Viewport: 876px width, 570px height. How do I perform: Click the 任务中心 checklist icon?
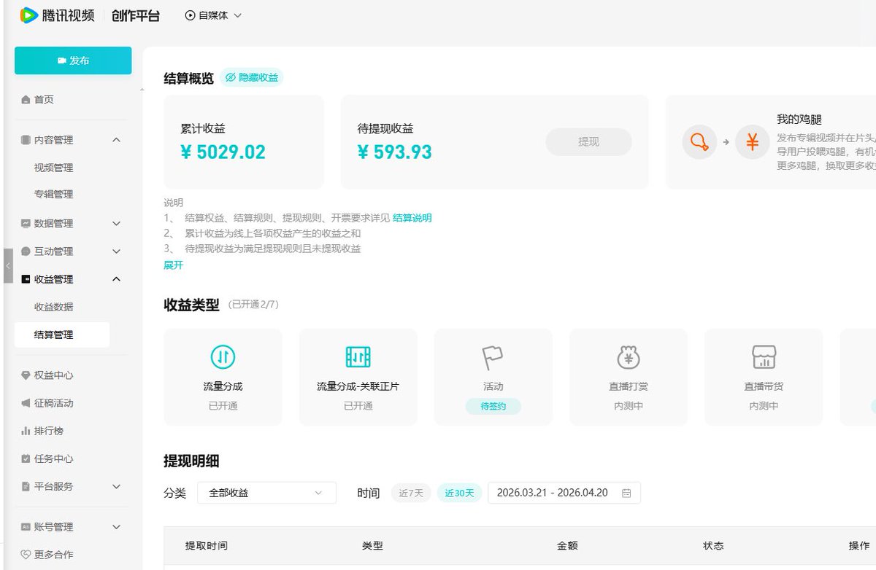tap(26, 458)
